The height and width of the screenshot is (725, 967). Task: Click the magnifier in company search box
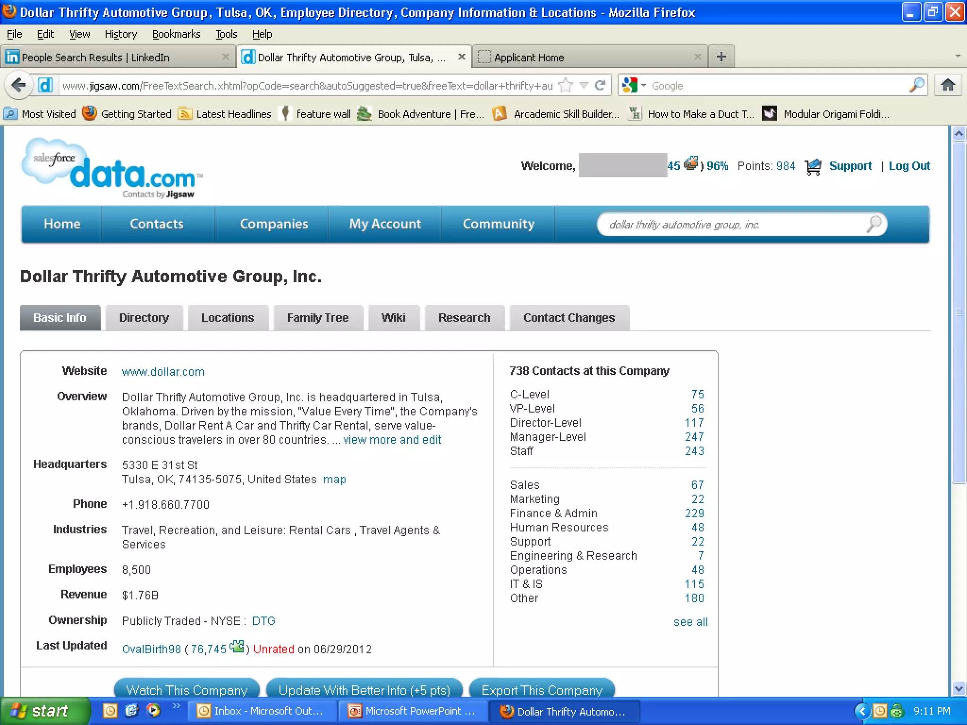coord(874,224)
